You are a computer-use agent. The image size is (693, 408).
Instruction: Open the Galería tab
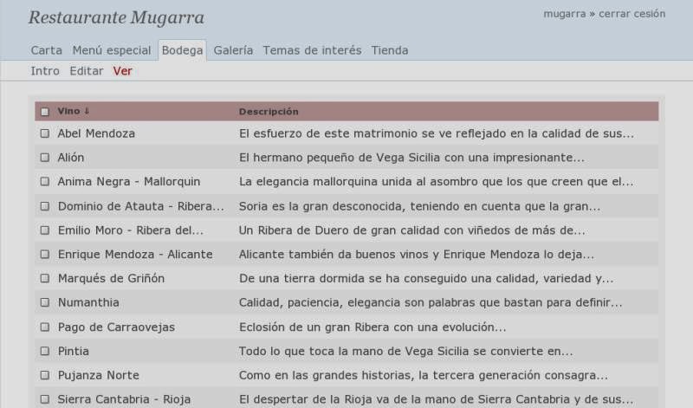[x=233, y=50]
